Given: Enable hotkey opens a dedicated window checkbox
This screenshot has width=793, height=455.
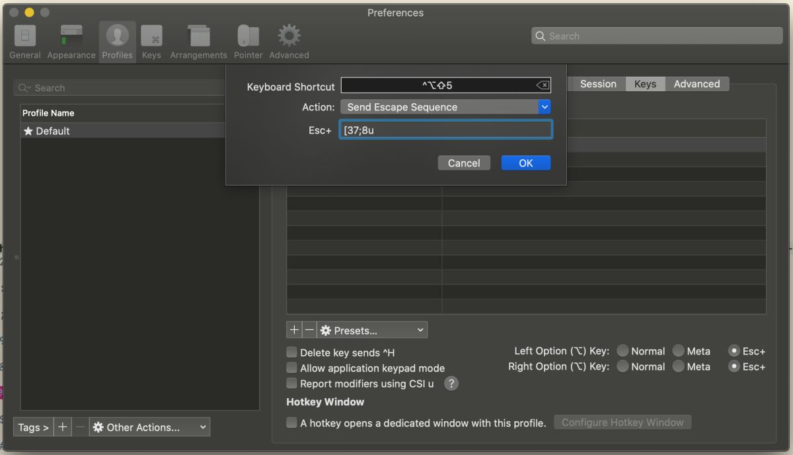Looking at the screenshot, I should click(x=291, y=423).
